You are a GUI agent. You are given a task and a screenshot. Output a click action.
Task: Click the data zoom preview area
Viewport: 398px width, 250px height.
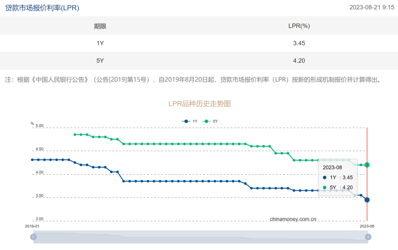pos(199,237)
